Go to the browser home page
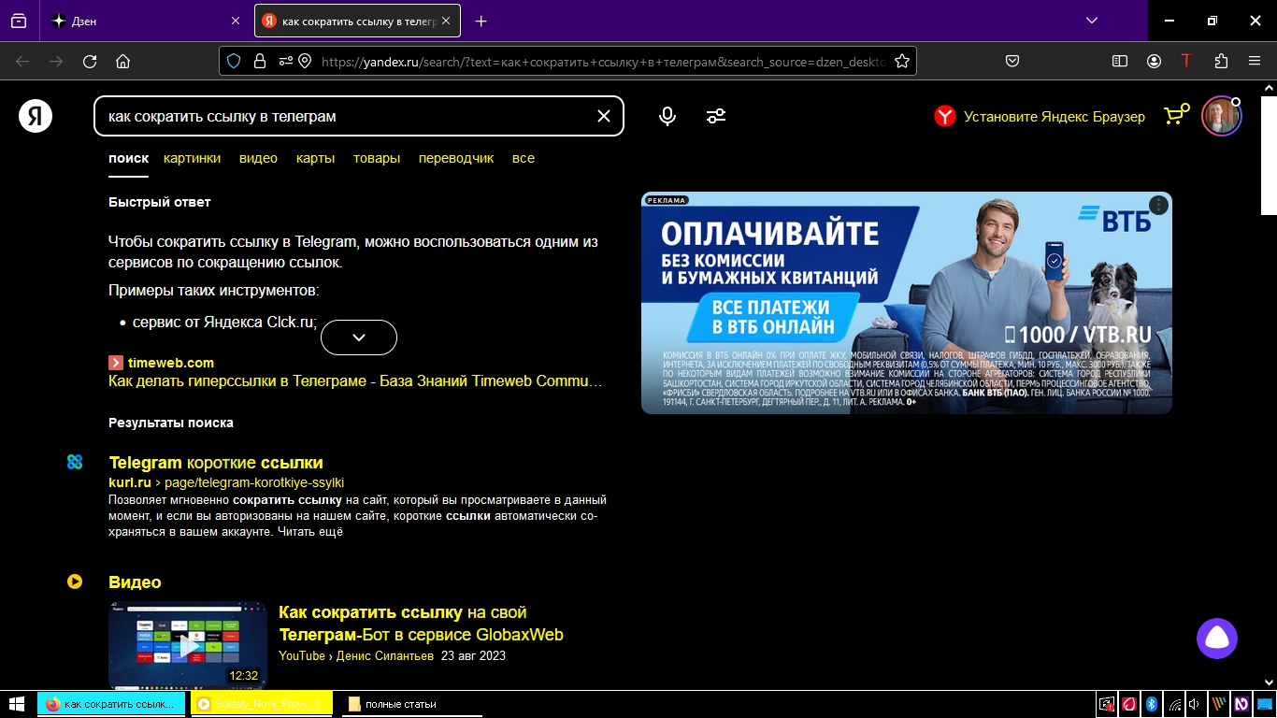 [x=122, y=62]
